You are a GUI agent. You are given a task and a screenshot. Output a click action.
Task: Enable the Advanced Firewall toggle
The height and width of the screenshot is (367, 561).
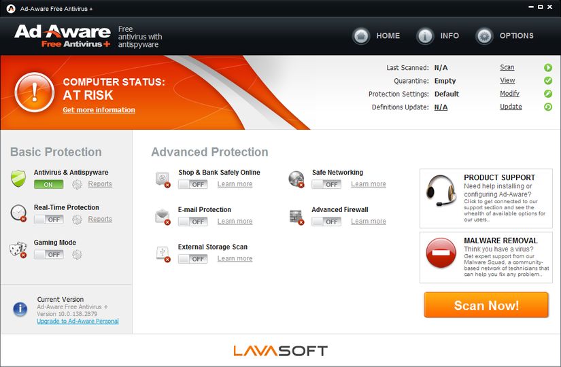[x=326, y=222]
